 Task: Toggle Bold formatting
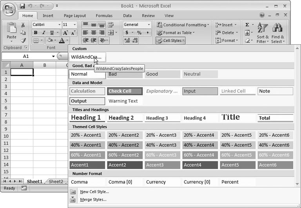(x=36, y=33)
